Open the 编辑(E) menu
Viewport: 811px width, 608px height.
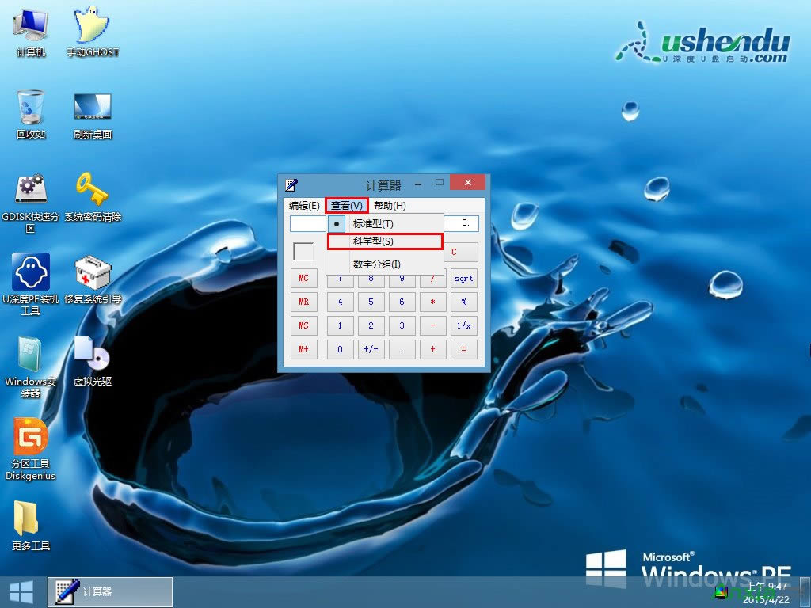[304, 206]
